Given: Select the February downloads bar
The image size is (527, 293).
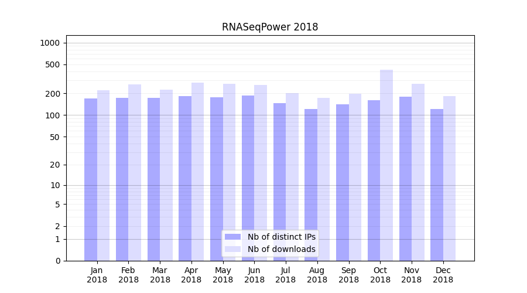Looking at the screenshot, I should (x=135, y=173).
